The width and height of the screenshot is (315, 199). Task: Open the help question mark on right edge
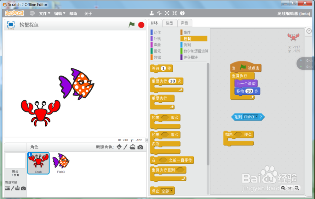pyautogui.click(x=309, y=31)
